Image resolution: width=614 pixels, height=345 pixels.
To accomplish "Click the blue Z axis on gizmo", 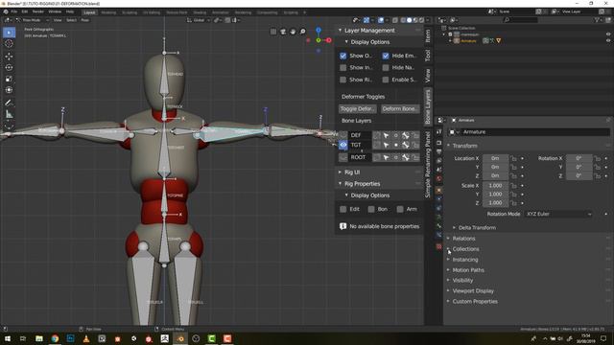I will coord(319,30).
